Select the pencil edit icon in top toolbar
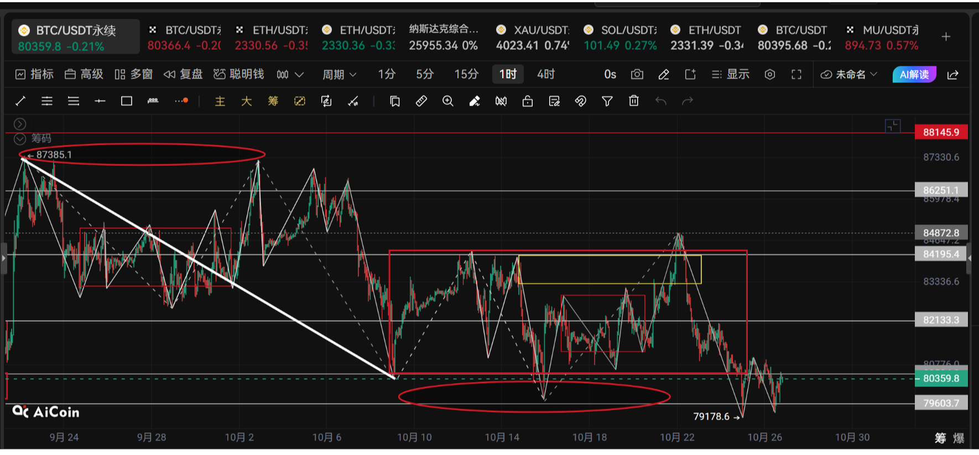The height and width of the screenshot is (455, 979). pyautogui.click(x=664, y=74)
